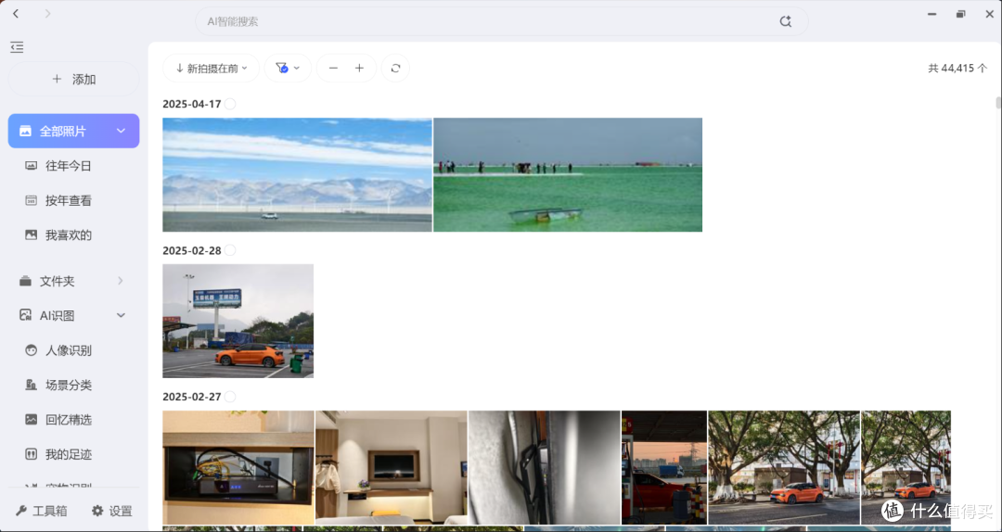Select 全部照片 in sidebar
The width and height of the screenshot is (1002, 532).
click(73, 131)
